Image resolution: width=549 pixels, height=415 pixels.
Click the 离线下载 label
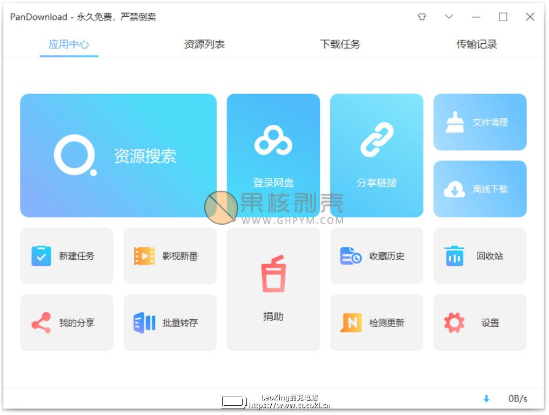[490, 189]
